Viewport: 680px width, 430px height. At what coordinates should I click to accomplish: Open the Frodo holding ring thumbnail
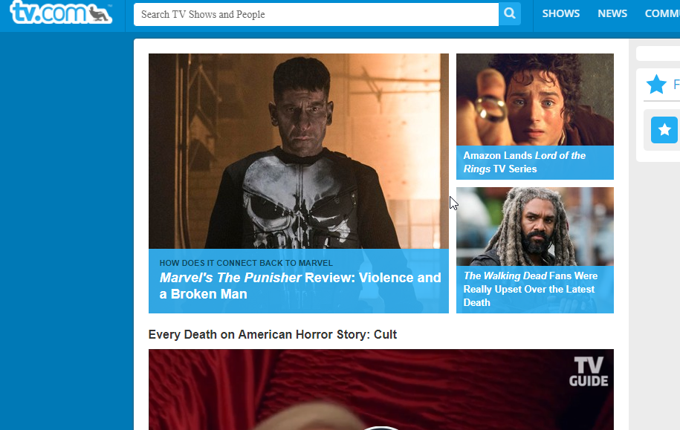[x=535, y=100]
